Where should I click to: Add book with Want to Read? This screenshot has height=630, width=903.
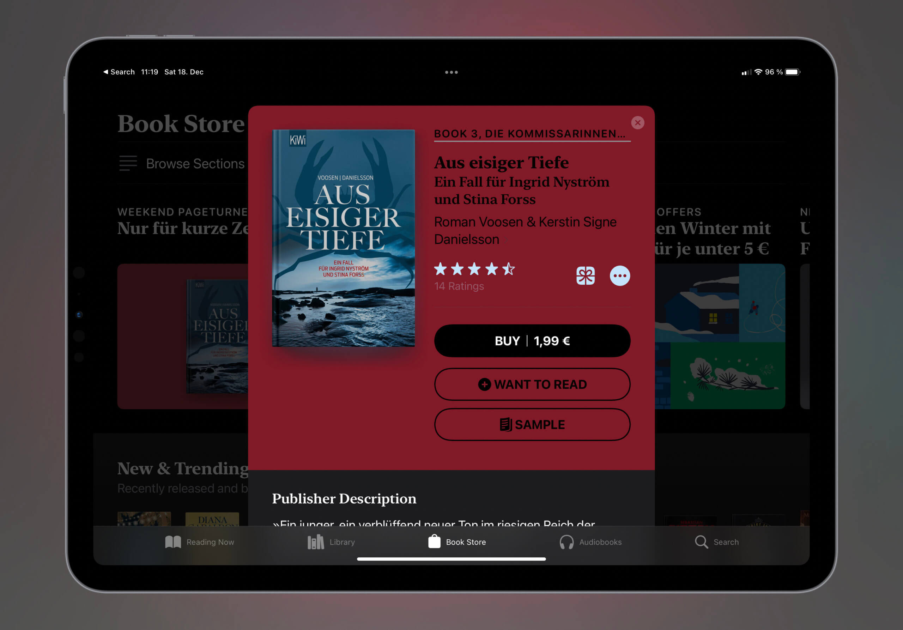tap(532, 384)
